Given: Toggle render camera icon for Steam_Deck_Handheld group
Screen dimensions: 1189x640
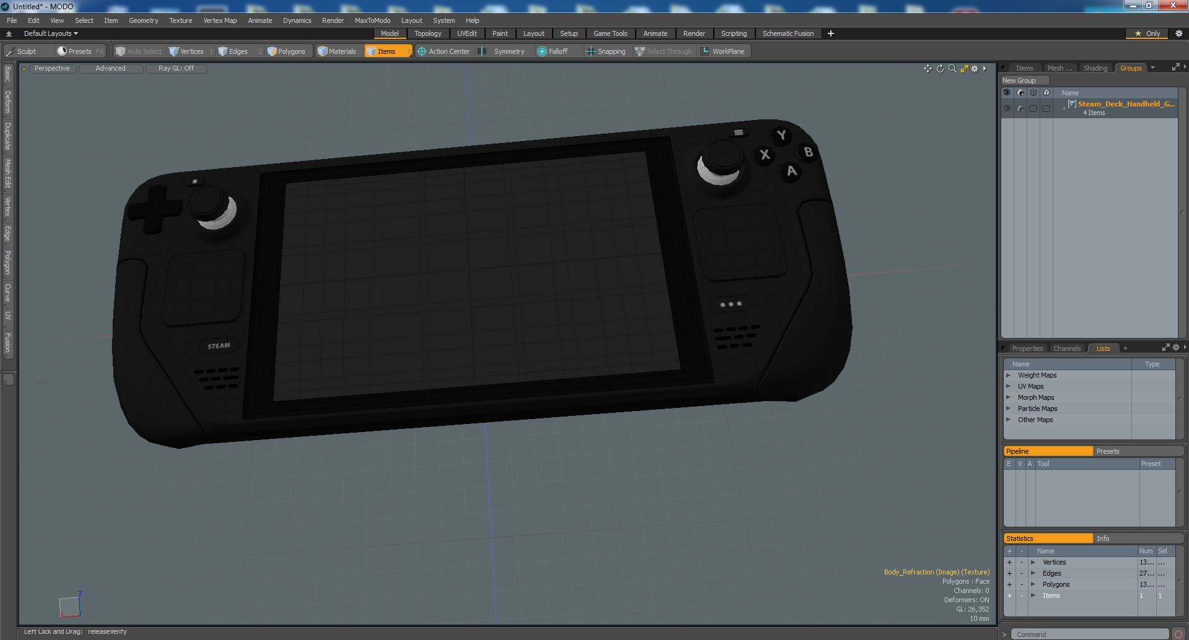Looking at the screenshot, I should click(1020, 108).
